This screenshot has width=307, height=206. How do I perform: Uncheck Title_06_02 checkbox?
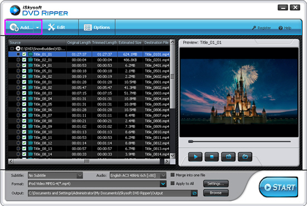[24, 76]
